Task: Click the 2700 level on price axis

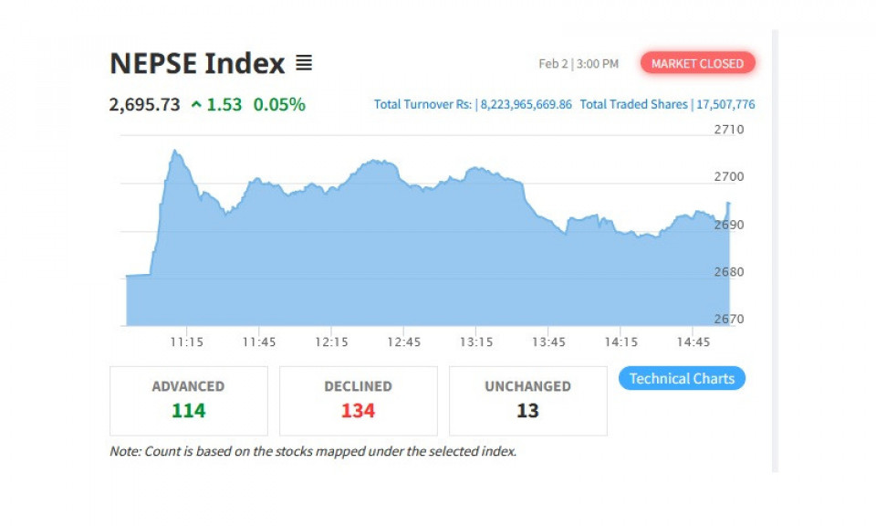Action: [728, 176]
